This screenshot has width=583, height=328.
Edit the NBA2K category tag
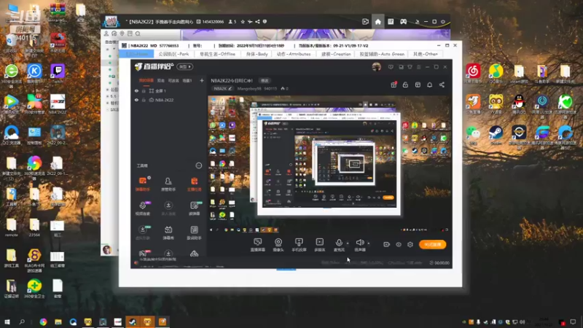tap(223, 88)
